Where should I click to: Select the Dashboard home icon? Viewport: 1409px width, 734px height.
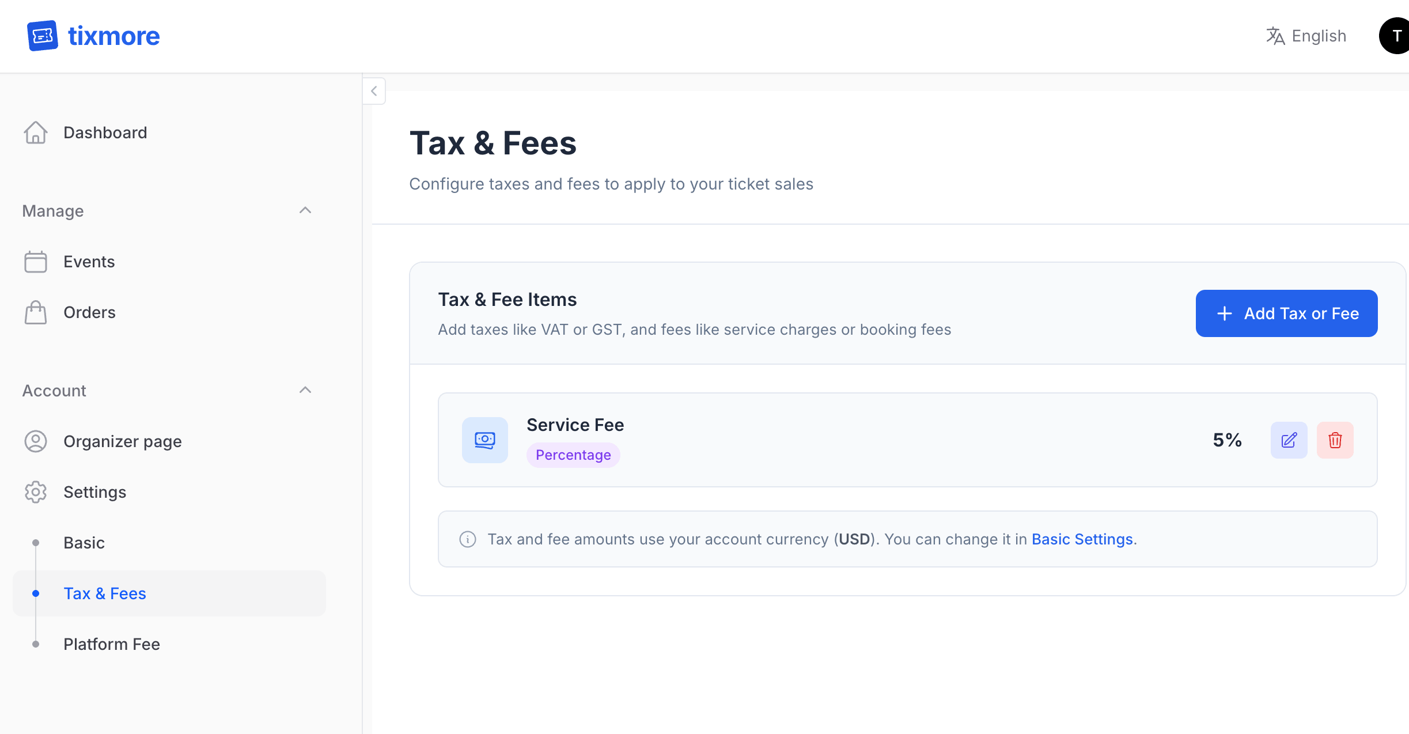tap(36, 133)
